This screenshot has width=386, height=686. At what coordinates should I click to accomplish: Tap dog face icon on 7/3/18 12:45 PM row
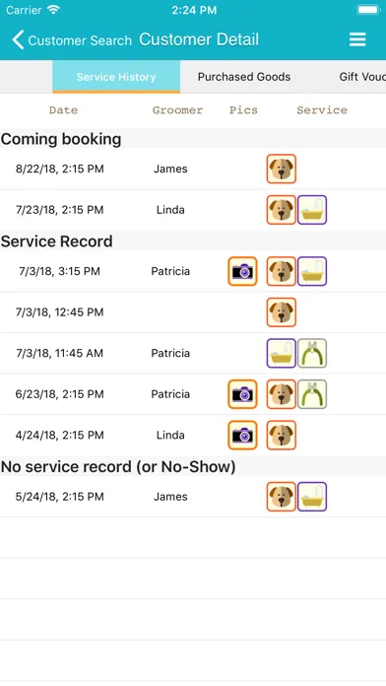pos(282,312)
